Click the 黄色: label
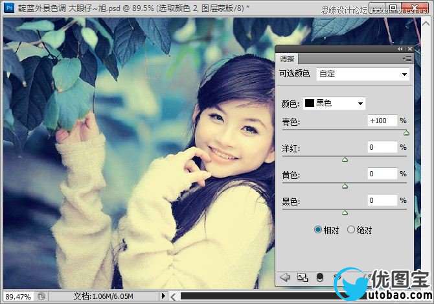 (291, 175)
